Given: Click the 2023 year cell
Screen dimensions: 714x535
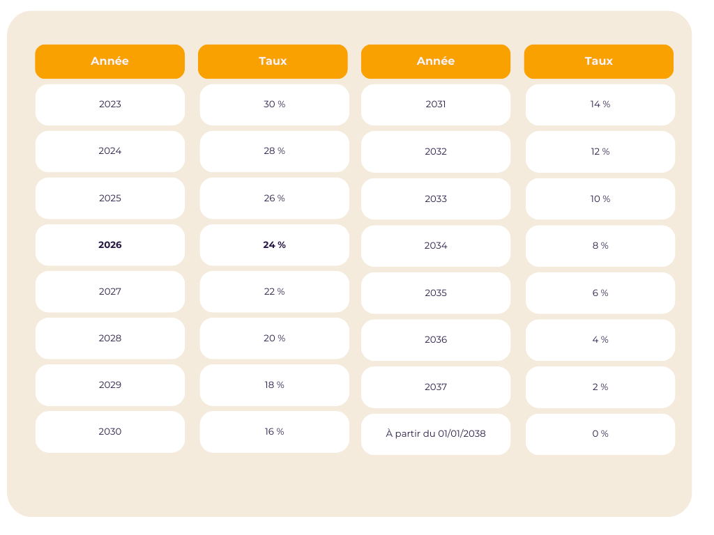Looking at the screenshot, I should pyautogui.click(x=110, y=104).
